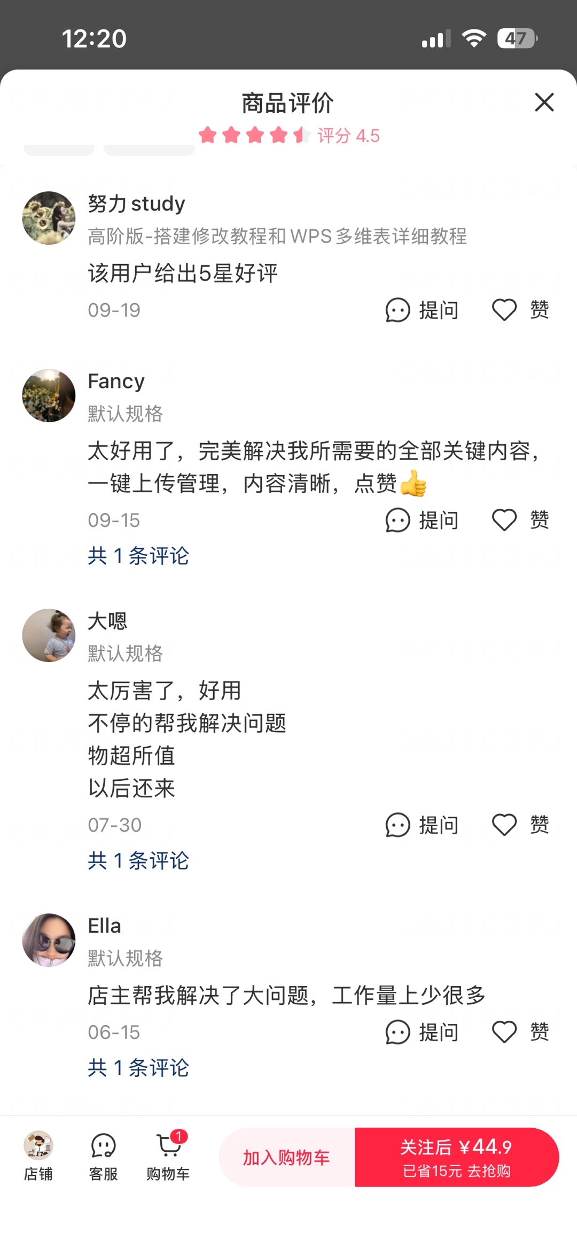Open the 店铺 shop page
This screenshot has height=1249, width=577.
pyautogui.click(x=38, y=1157)
